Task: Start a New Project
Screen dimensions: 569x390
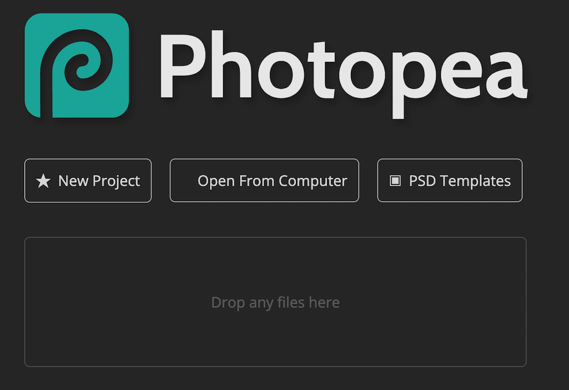Action: 88,181
